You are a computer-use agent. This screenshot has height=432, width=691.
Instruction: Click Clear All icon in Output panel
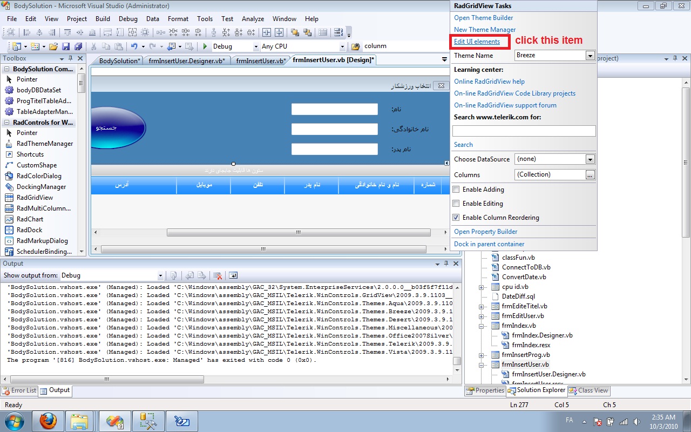pyautogui.click(x=217, y=275)
